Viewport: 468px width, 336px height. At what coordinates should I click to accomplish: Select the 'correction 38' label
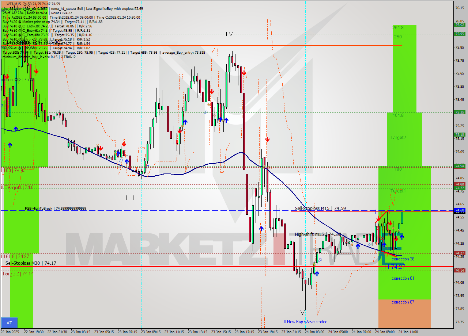(403, 259)
